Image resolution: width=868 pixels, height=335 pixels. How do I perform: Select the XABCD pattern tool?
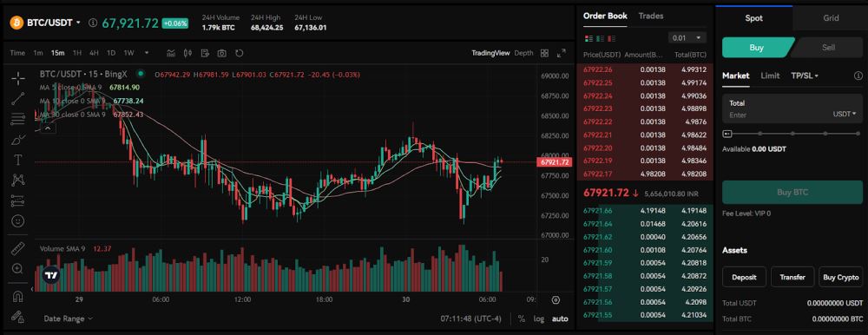17,180
